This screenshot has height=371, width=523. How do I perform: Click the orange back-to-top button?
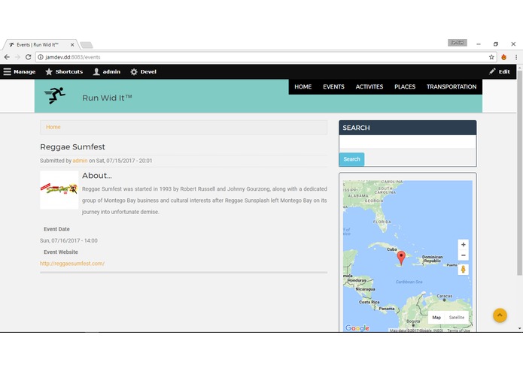(500, 315)
